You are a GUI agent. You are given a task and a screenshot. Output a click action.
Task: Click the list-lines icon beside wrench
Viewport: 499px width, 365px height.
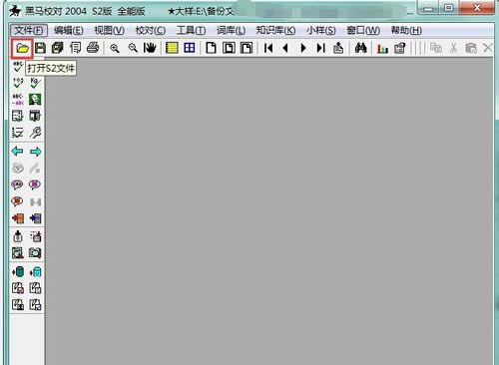pos(18,133)
